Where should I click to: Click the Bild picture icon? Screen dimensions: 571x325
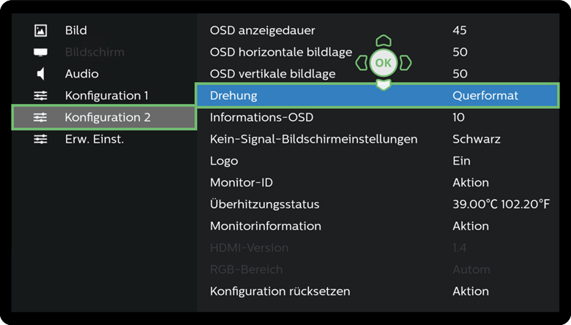point(40,31)
